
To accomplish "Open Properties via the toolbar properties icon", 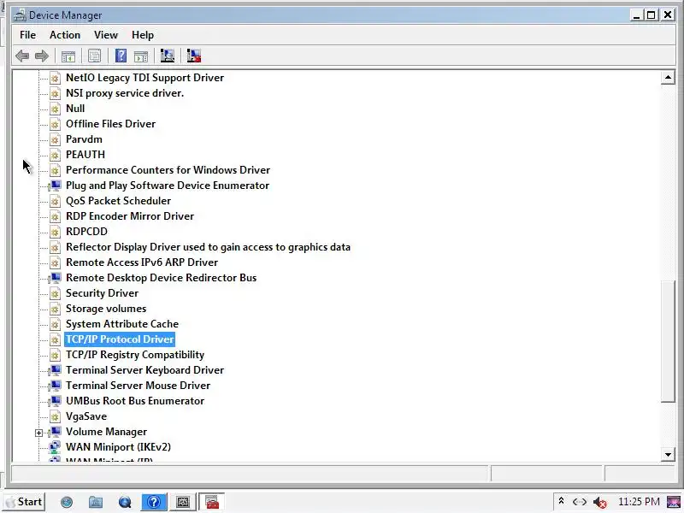I will coord(94,56).
